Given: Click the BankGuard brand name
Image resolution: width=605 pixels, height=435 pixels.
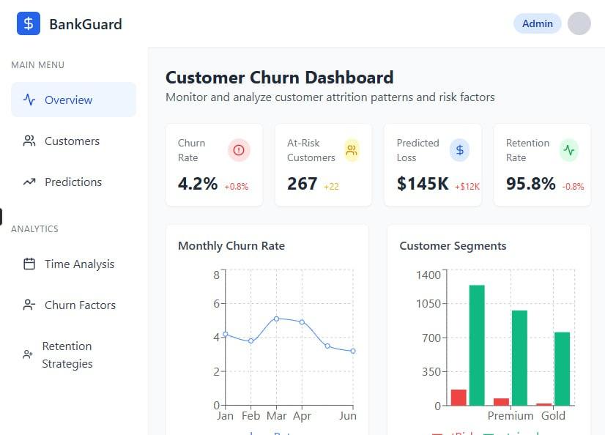Looking at the screenshot, I should [x=86, y=24].
